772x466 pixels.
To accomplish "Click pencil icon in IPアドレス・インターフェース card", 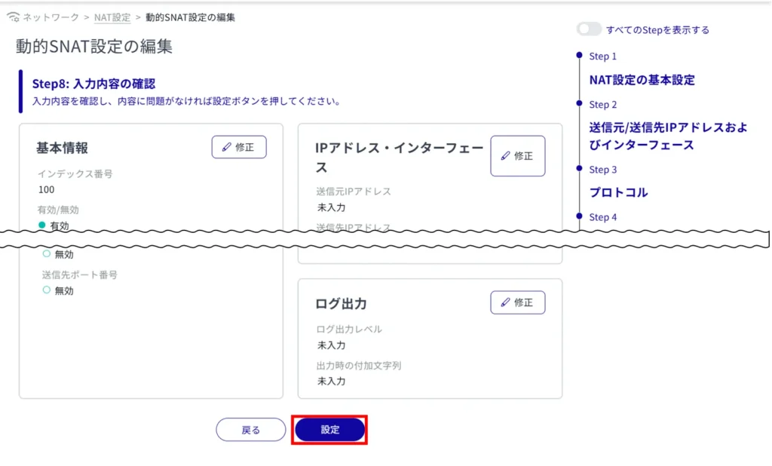I will coord(506,156).
